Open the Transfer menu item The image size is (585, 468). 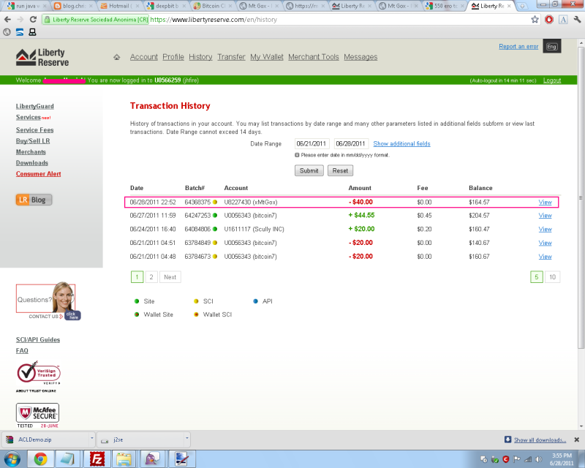tap(231, 57)
